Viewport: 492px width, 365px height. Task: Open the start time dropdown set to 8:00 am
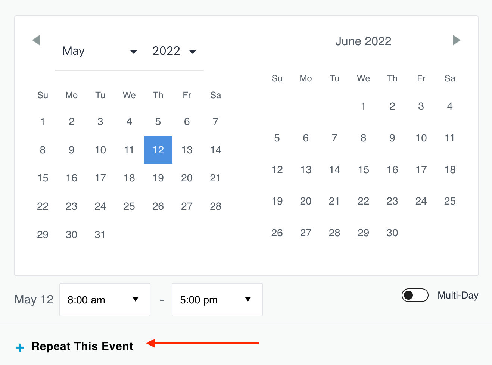tap(105, 299)
